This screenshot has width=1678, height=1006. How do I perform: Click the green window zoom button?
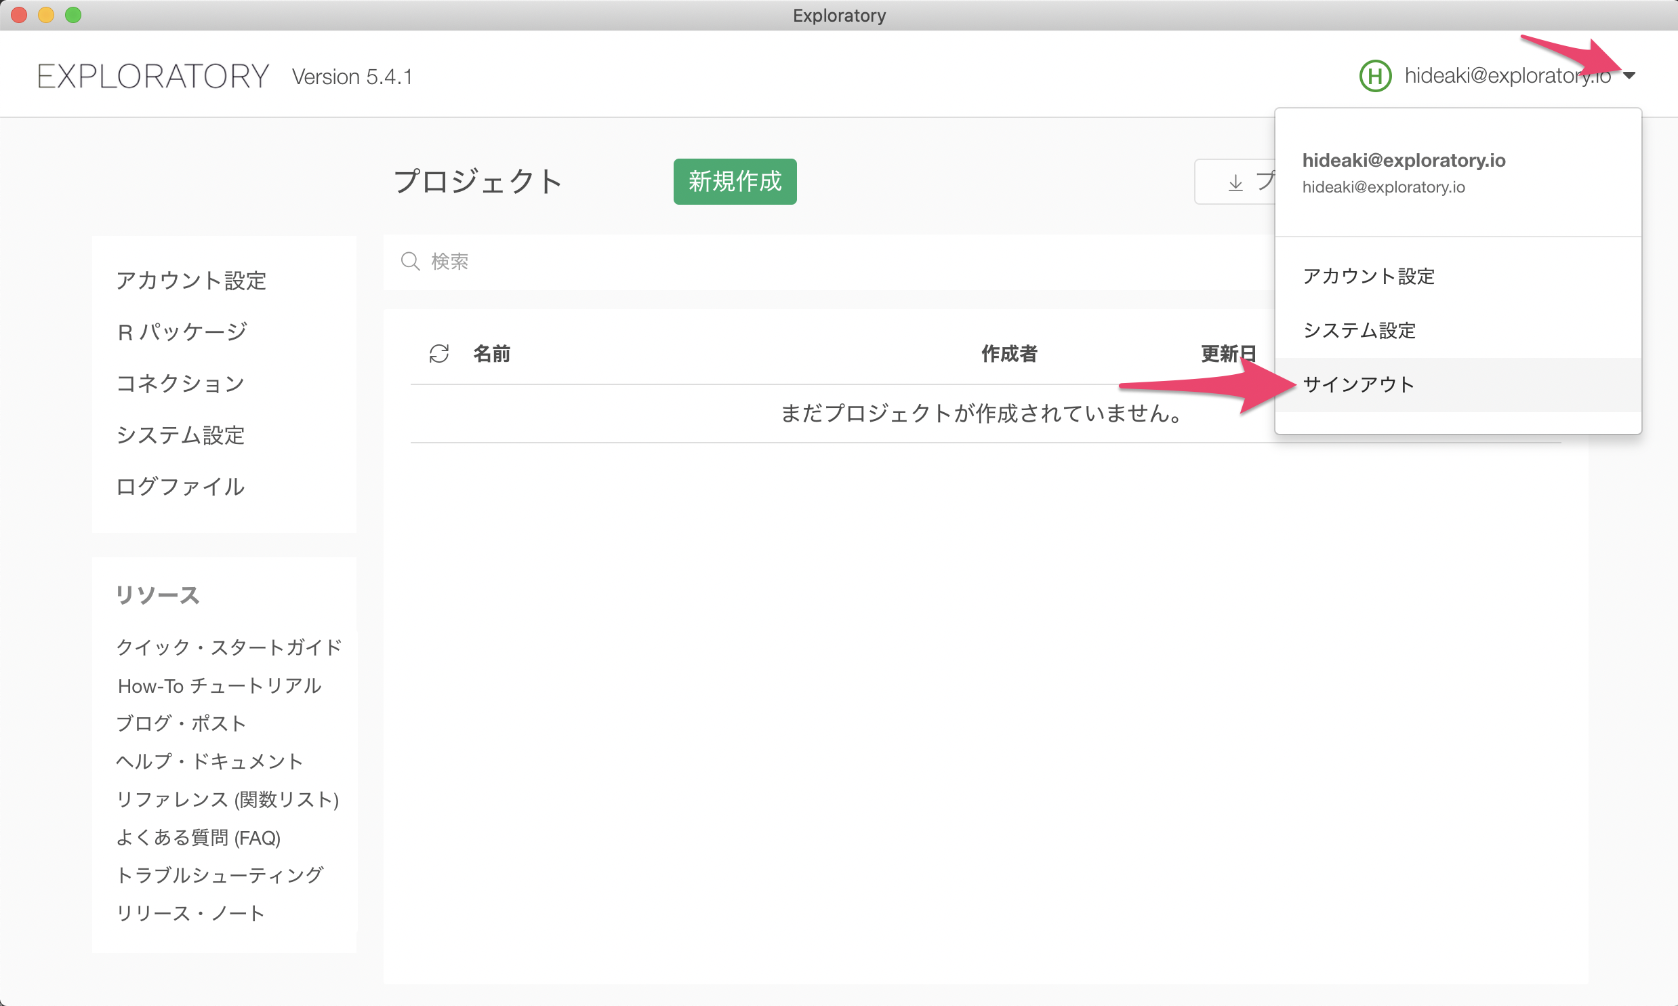pyautogui.click(x=73, y=15)
